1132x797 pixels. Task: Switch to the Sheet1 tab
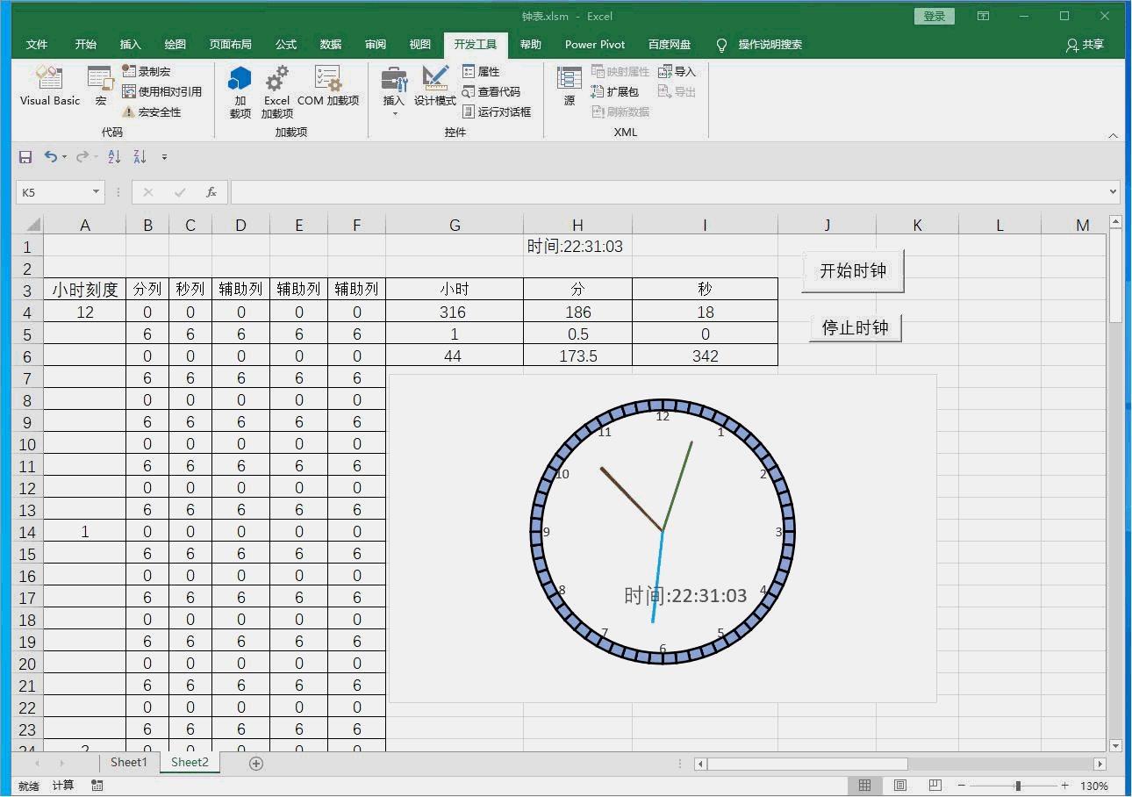[x=129, y=762]
